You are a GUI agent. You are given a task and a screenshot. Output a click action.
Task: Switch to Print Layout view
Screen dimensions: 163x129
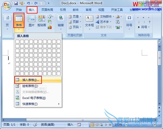[x=93, y=125]
